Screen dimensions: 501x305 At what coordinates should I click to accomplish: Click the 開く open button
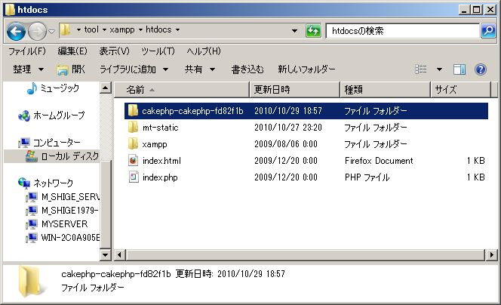(x=71, y=69)
